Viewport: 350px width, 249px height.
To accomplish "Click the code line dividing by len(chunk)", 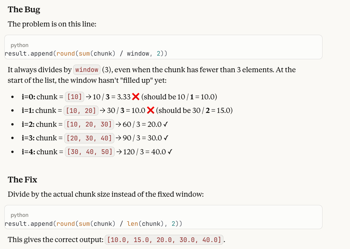I will point(93,224).
